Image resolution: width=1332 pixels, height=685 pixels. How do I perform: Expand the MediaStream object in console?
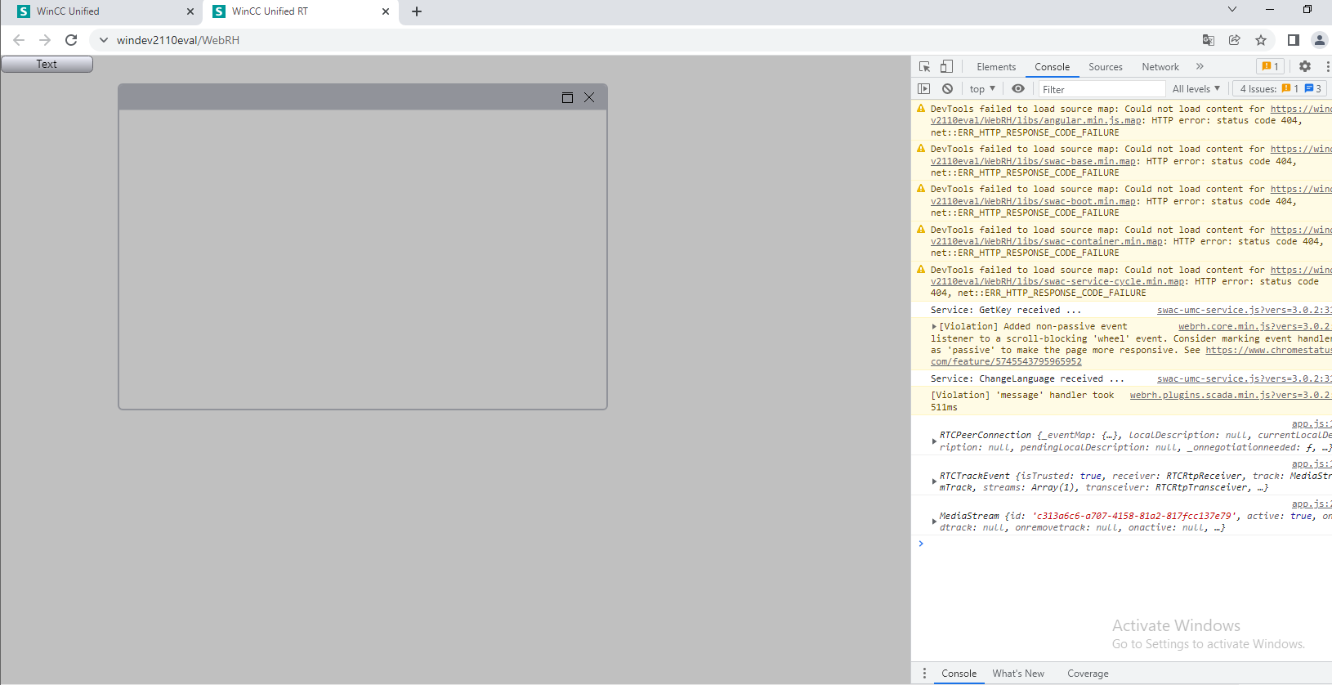coord(934,522)
